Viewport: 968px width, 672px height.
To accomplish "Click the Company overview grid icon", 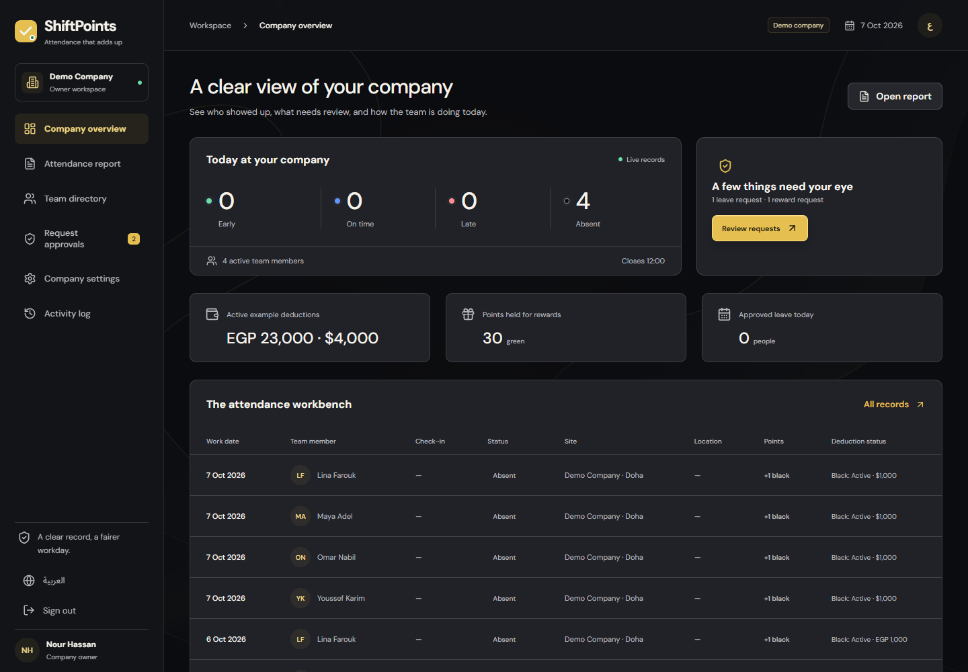I will point(30,128).
